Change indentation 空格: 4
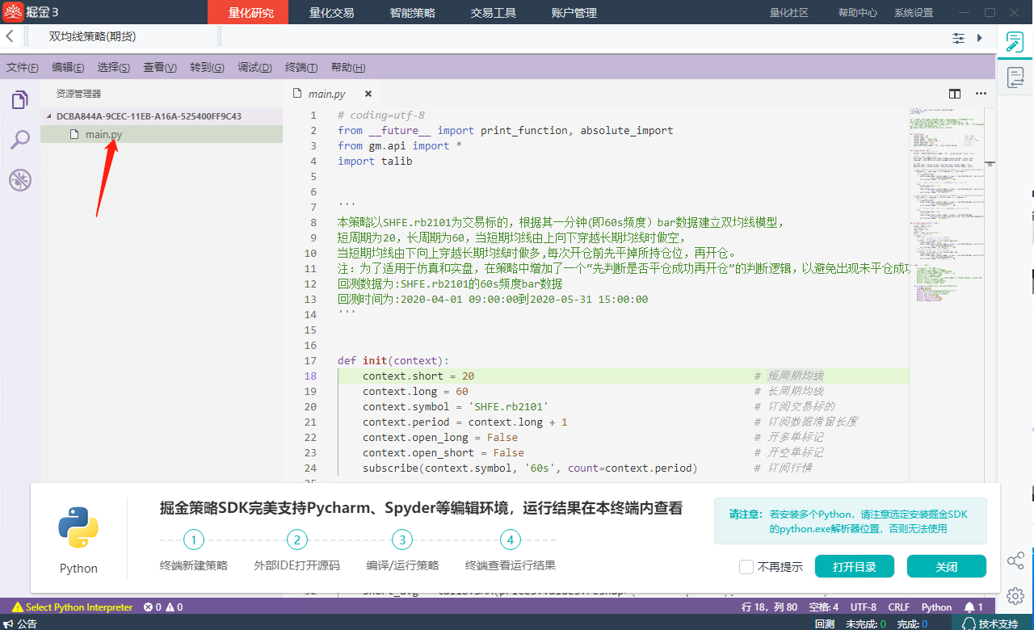This screenshot has height=630, width=1034. click(824, 607)
